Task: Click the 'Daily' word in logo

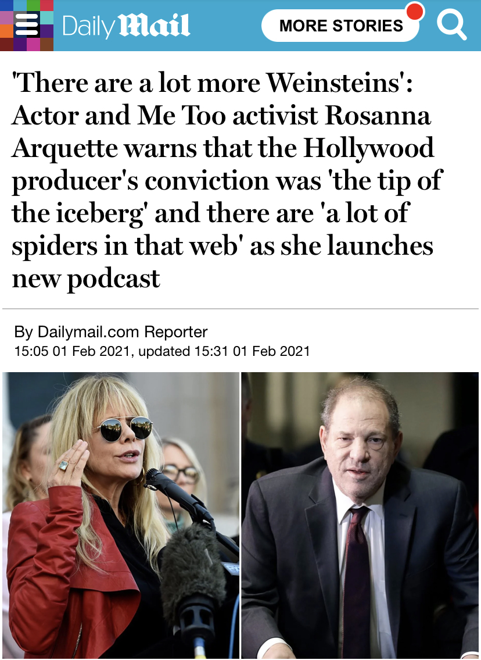Action: click(88, 27)
